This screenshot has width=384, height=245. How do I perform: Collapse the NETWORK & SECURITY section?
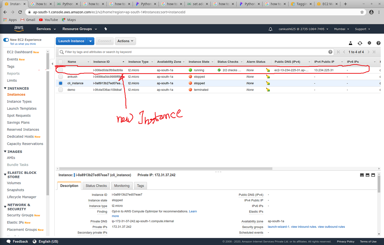[x=5, y=207]
